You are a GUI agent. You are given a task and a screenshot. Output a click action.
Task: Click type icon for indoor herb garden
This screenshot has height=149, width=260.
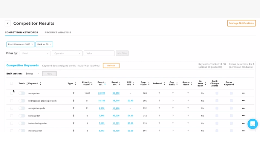tap(74, 123)
